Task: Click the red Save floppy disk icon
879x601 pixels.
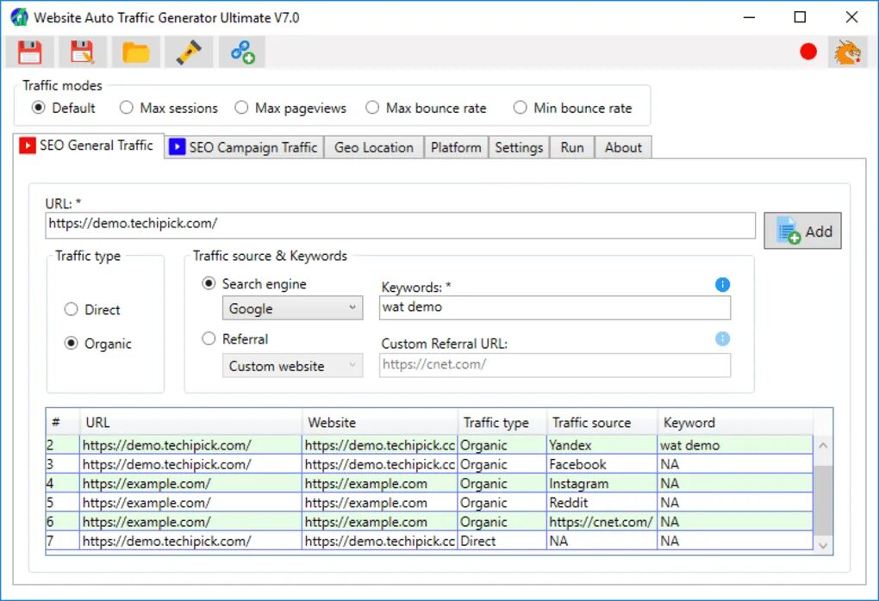Action: [29, 52]
